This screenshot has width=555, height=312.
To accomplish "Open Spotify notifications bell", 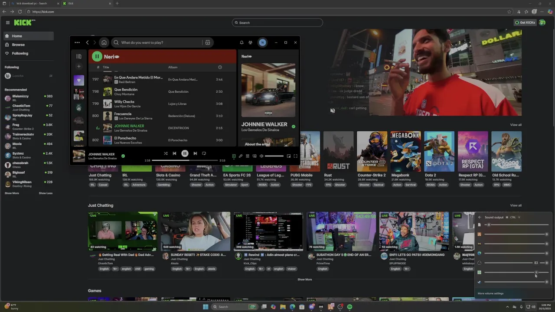I will (242, 42).
